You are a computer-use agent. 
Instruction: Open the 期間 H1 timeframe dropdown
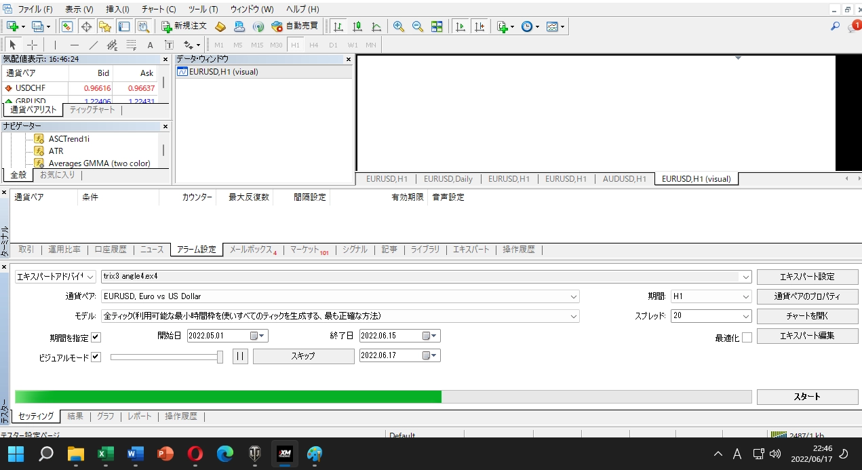coord(746,296)
